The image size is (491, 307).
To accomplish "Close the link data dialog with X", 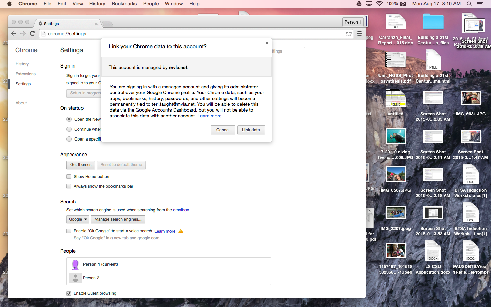I will pyautogui.click(x=267, y=43).
